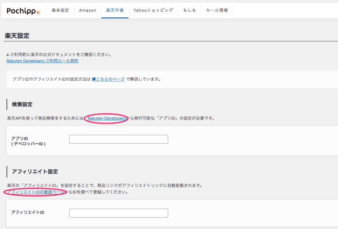Open the セール情報 tab
Screen dimensions: 338x229
[217, 10]
